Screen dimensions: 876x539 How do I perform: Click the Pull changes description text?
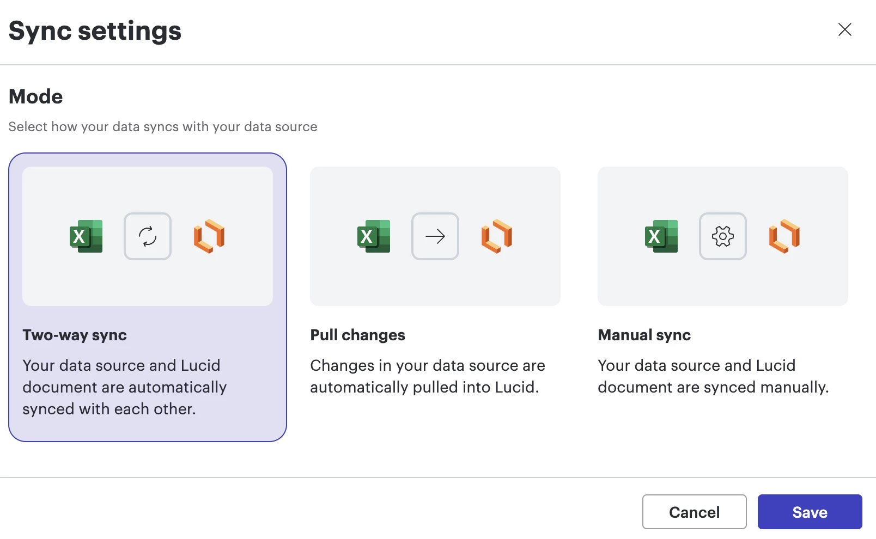[427, 376]
